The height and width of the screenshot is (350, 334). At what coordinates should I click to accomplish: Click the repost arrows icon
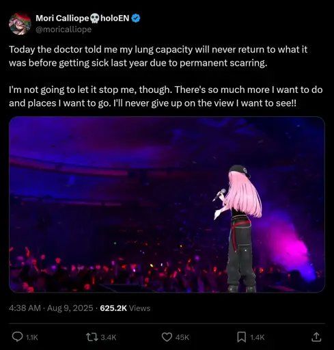click(x=92, y=337)
